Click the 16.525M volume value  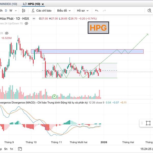6,38
